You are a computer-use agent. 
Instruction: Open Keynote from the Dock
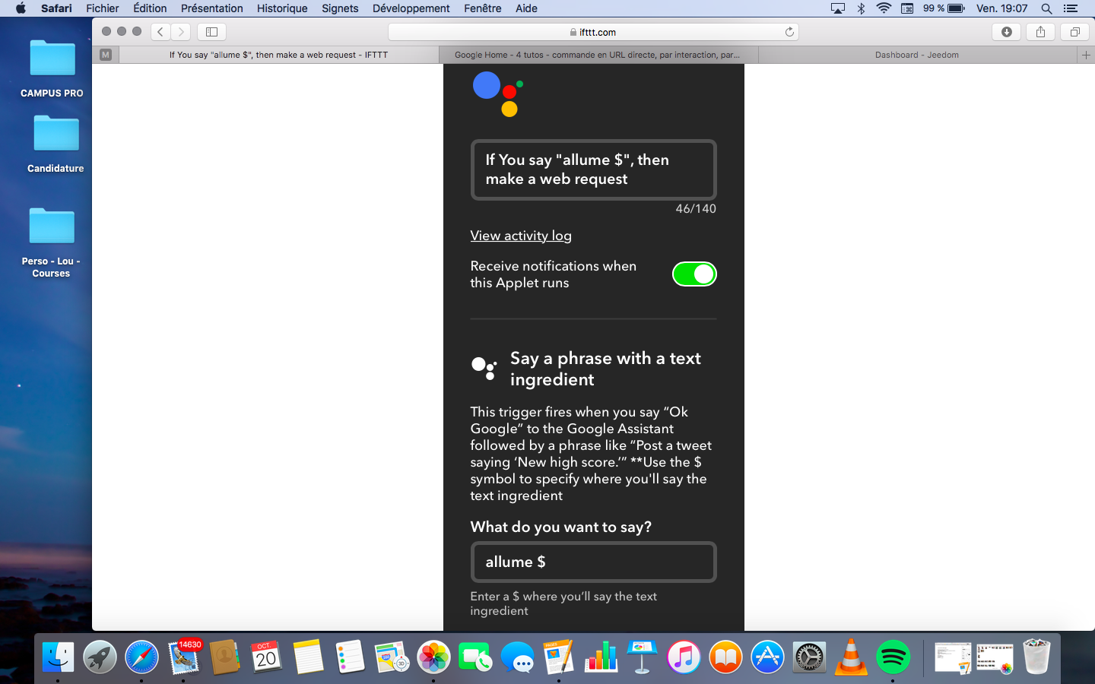point(642,657)
